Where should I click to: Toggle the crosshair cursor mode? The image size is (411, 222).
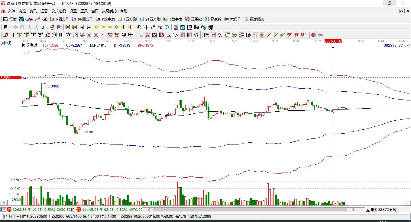coord(146,27)
